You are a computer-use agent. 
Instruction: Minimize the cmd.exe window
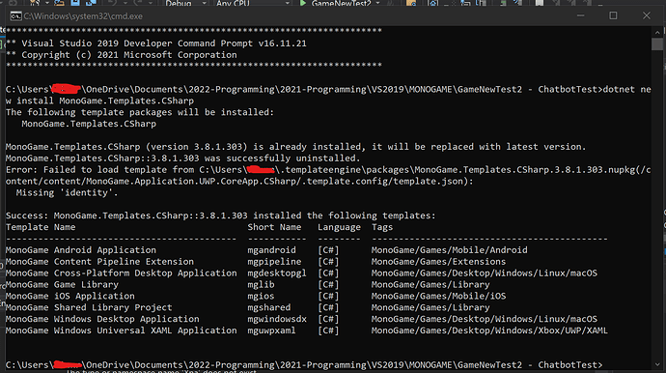[581, 15]
